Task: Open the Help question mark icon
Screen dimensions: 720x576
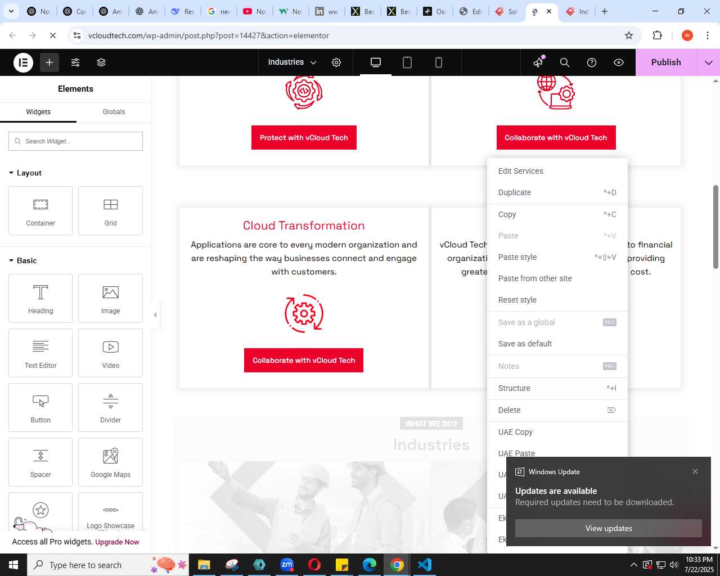Action: (592, 62)
